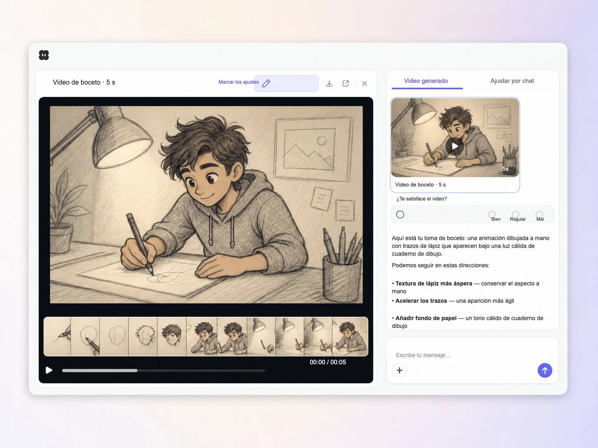
Task: Open the Ajustar por chat tab
Action: pos(512,81)
